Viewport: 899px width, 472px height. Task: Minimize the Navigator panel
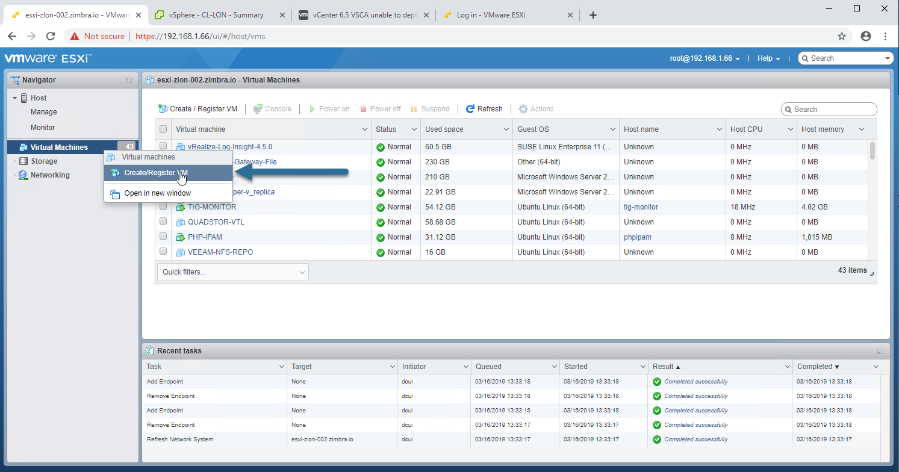[x=129, y=80]
